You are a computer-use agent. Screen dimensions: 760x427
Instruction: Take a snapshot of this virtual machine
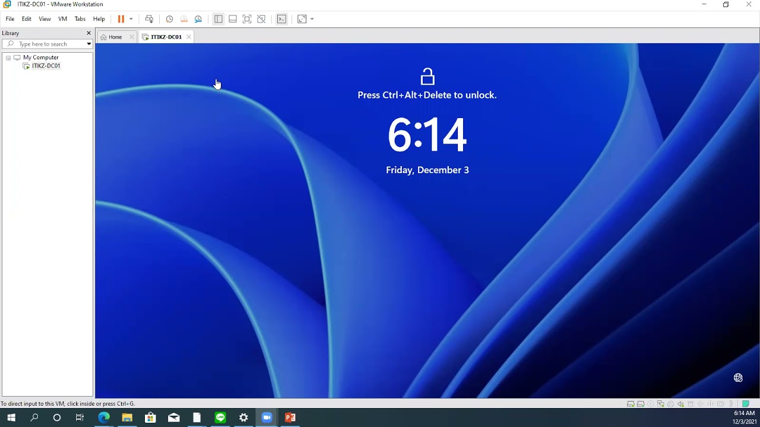(x=169, y=19)
